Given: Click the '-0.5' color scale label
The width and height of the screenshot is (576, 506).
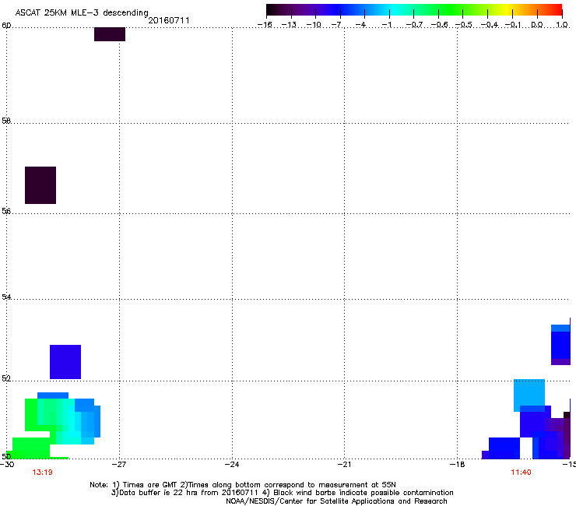Looking at the screenshot, I should tap(464, 25).
